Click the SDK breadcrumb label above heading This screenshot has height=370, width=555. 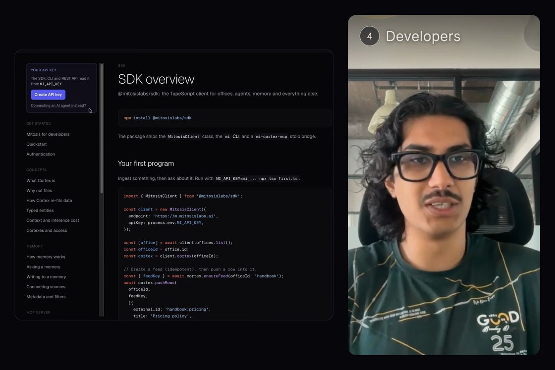(x=122, y=66)
